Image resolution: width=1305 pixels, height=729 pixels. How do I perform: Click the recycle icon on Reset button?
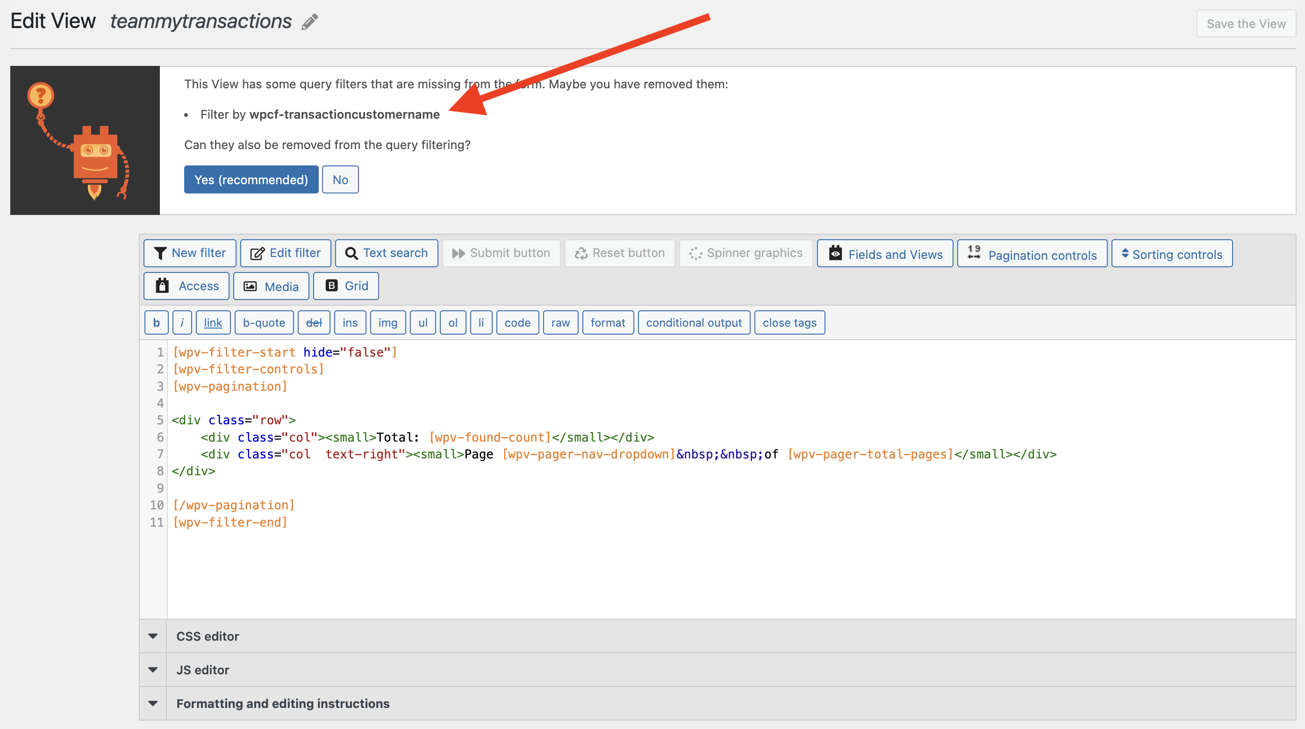coord(581,253)
